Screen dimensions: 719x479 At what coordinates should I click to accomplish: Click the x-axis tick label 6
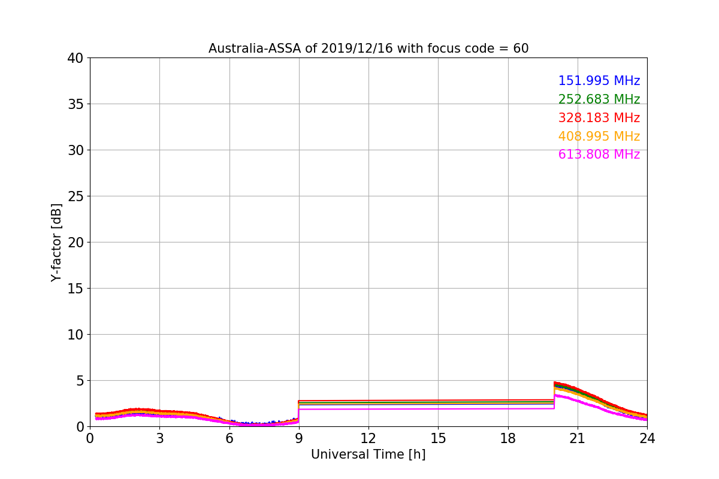click(x=229, y=438)
